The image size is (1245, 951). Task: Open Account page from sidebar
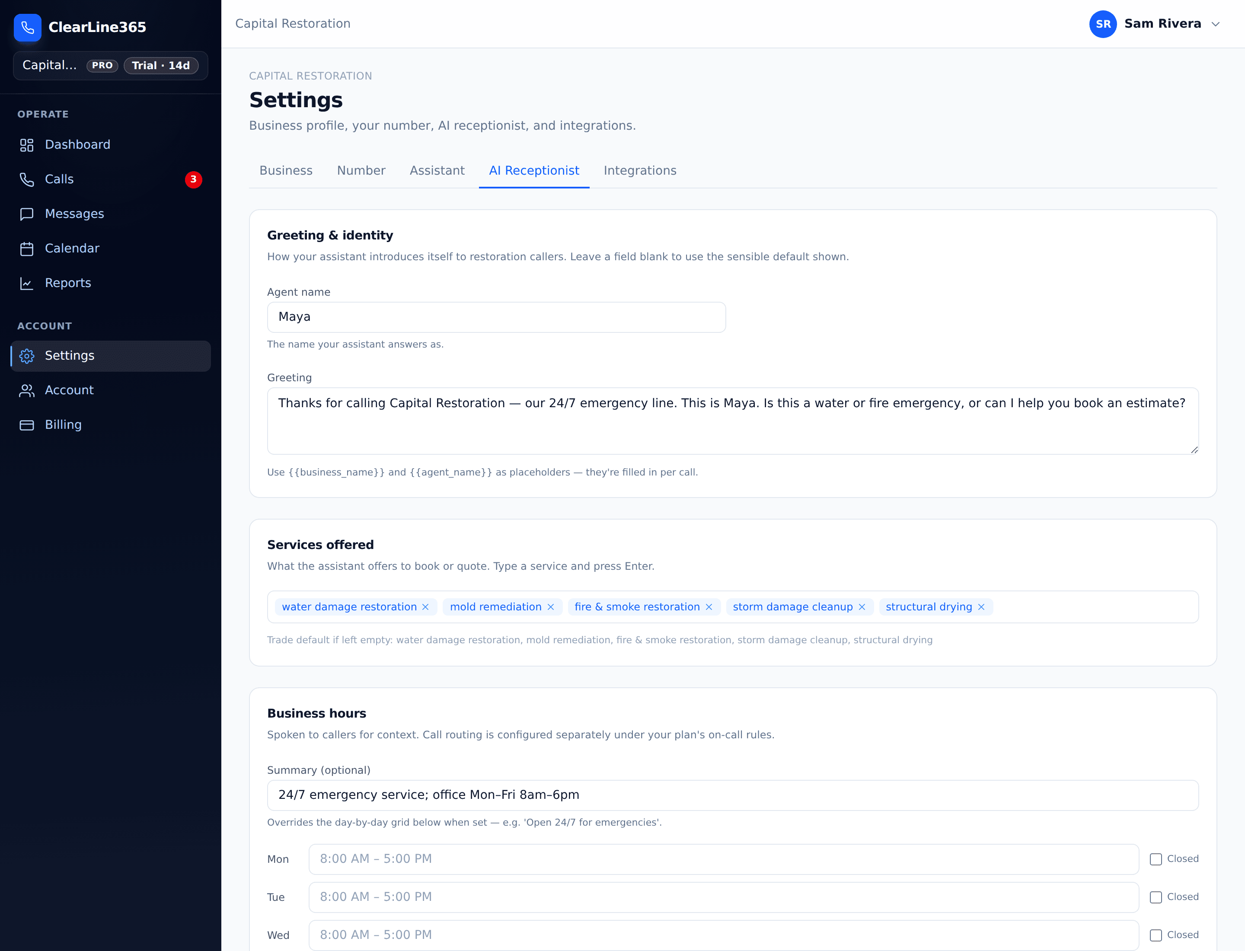[110, 390]
